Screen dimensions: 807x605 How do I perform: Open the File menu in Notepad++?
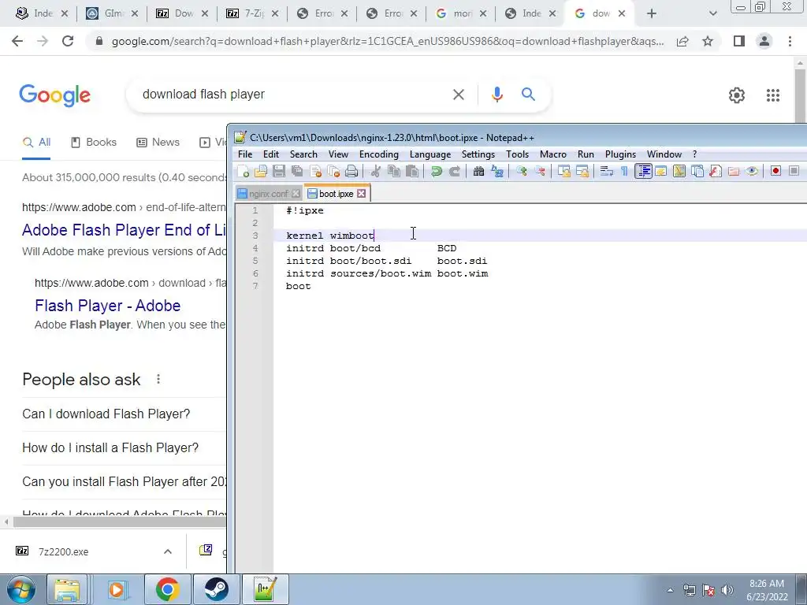pos(245,154)
